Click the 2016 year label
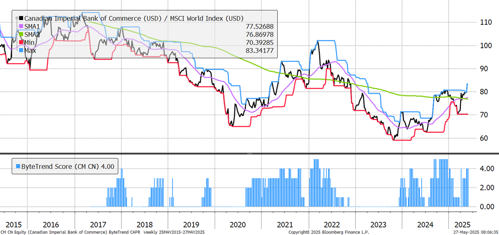Viewport: 499px width, 235px height. tap(51, 224)
